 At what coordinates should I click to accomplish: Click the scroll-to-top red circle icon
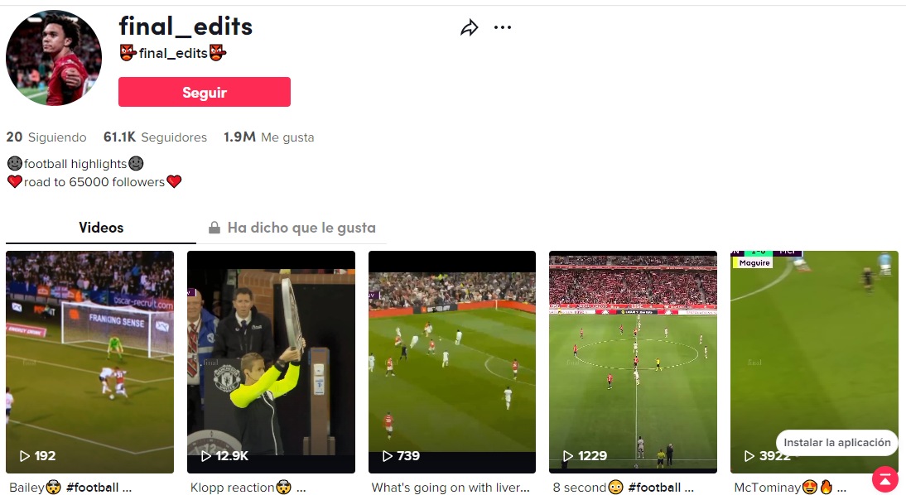click(884, 478)
